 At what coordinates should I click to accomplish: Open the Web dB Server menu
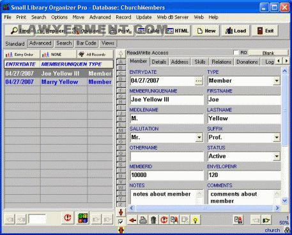tap(173, 17)
